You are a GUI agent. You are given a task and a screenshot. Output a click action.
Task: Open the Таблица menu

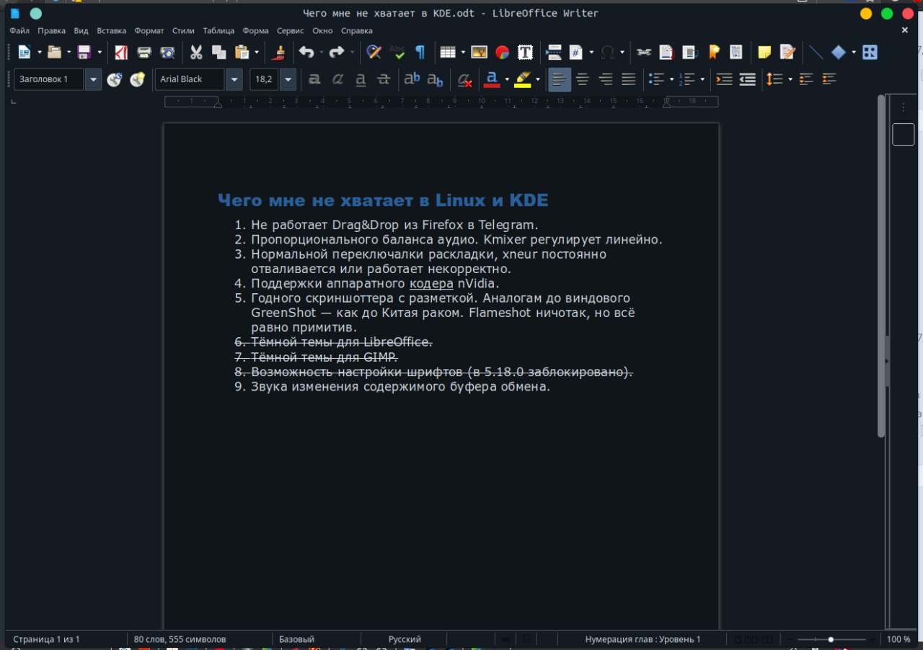coord(218,31)
